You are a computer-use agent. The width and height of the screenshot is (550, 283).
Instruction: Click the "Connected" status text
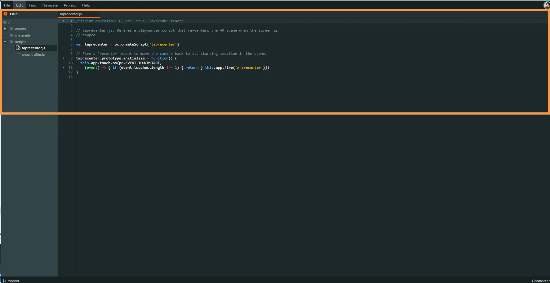(x=541, y=281)
